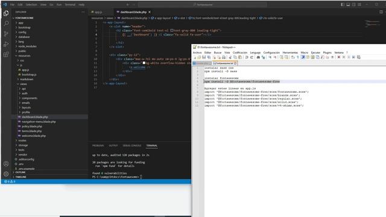The height and width of the screenshot is (217, 386).
Task: Click the Notepad++ Save toolbar icon
Action: (x=204, y=57)
